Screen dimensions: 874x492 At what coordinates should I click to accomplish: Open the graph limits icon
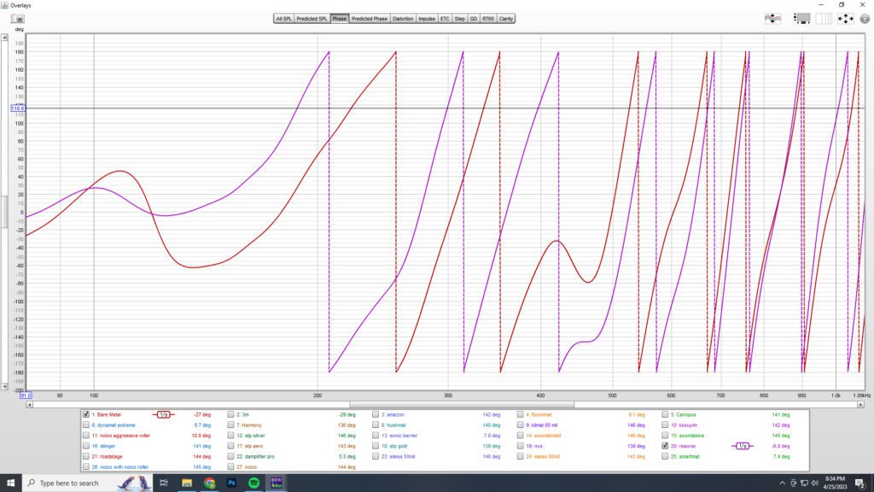tap(772, 17)
